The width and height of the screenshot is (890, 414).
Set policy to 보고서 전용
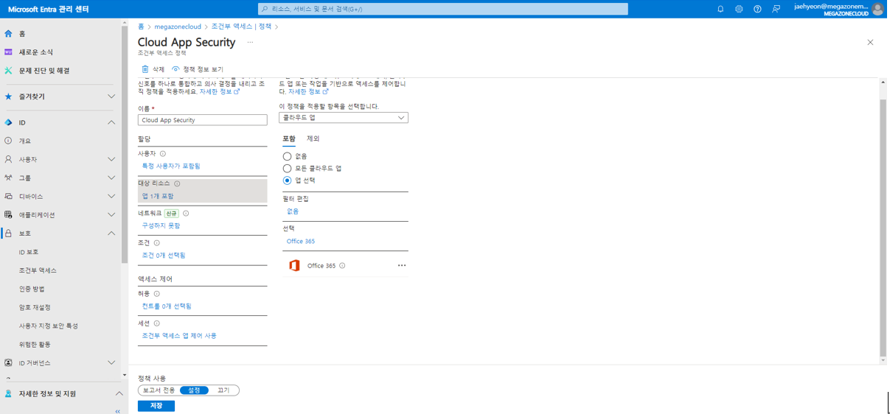click(x=159, y=390)
